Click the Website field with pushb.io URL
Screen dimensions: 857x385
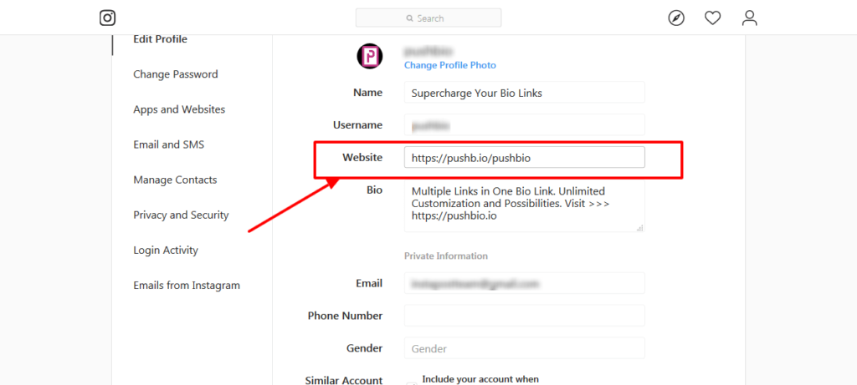click(525, 158)
